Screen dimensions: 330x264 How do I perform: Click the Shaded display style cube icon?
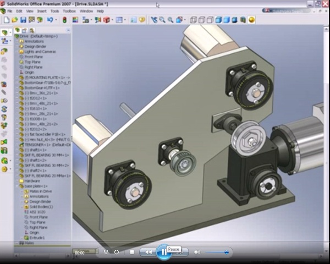click(226, 20)
